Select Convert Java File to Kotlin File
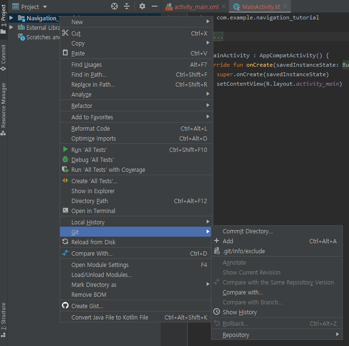 [136, 318]
